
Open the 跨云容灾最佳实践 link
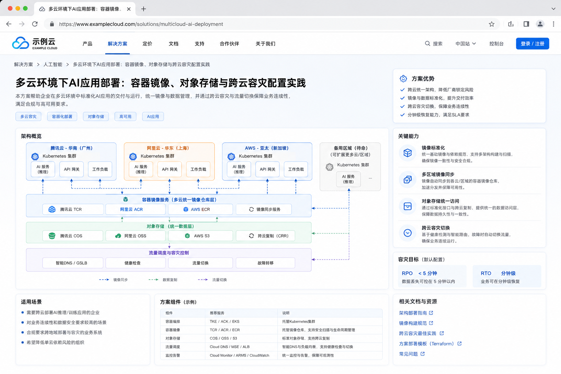421,333
